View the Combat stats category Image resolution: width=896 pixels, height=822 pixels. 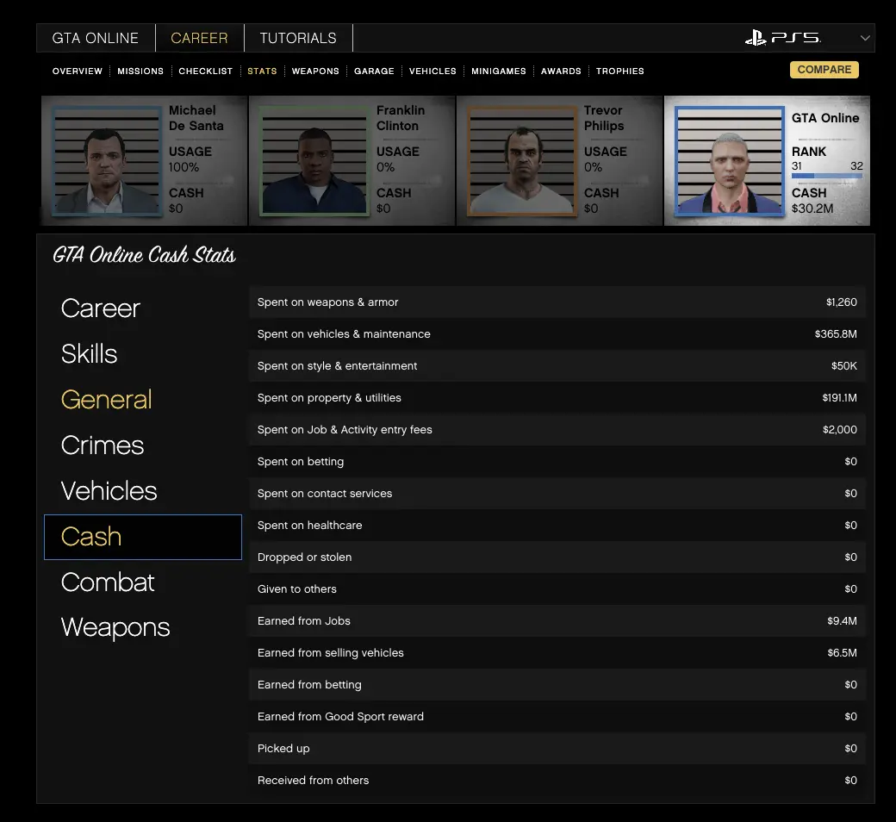(108, 582)
